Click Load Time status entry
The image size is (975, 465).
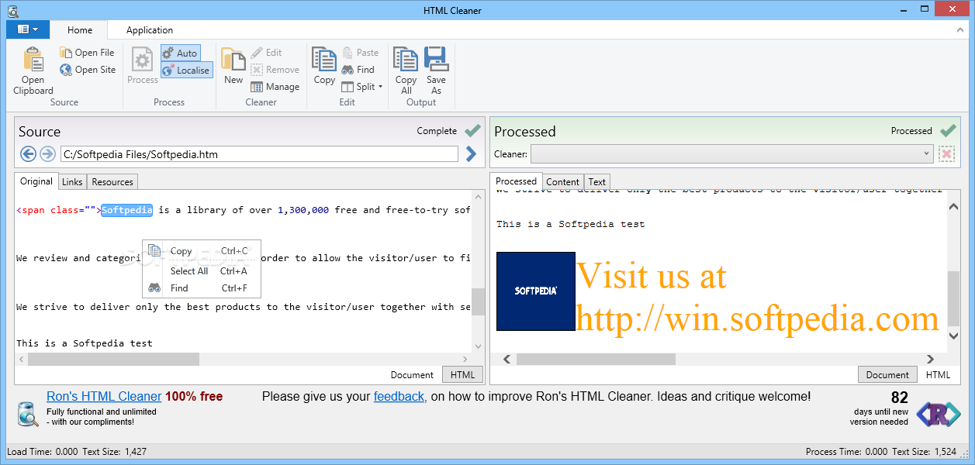pos(43,452)
